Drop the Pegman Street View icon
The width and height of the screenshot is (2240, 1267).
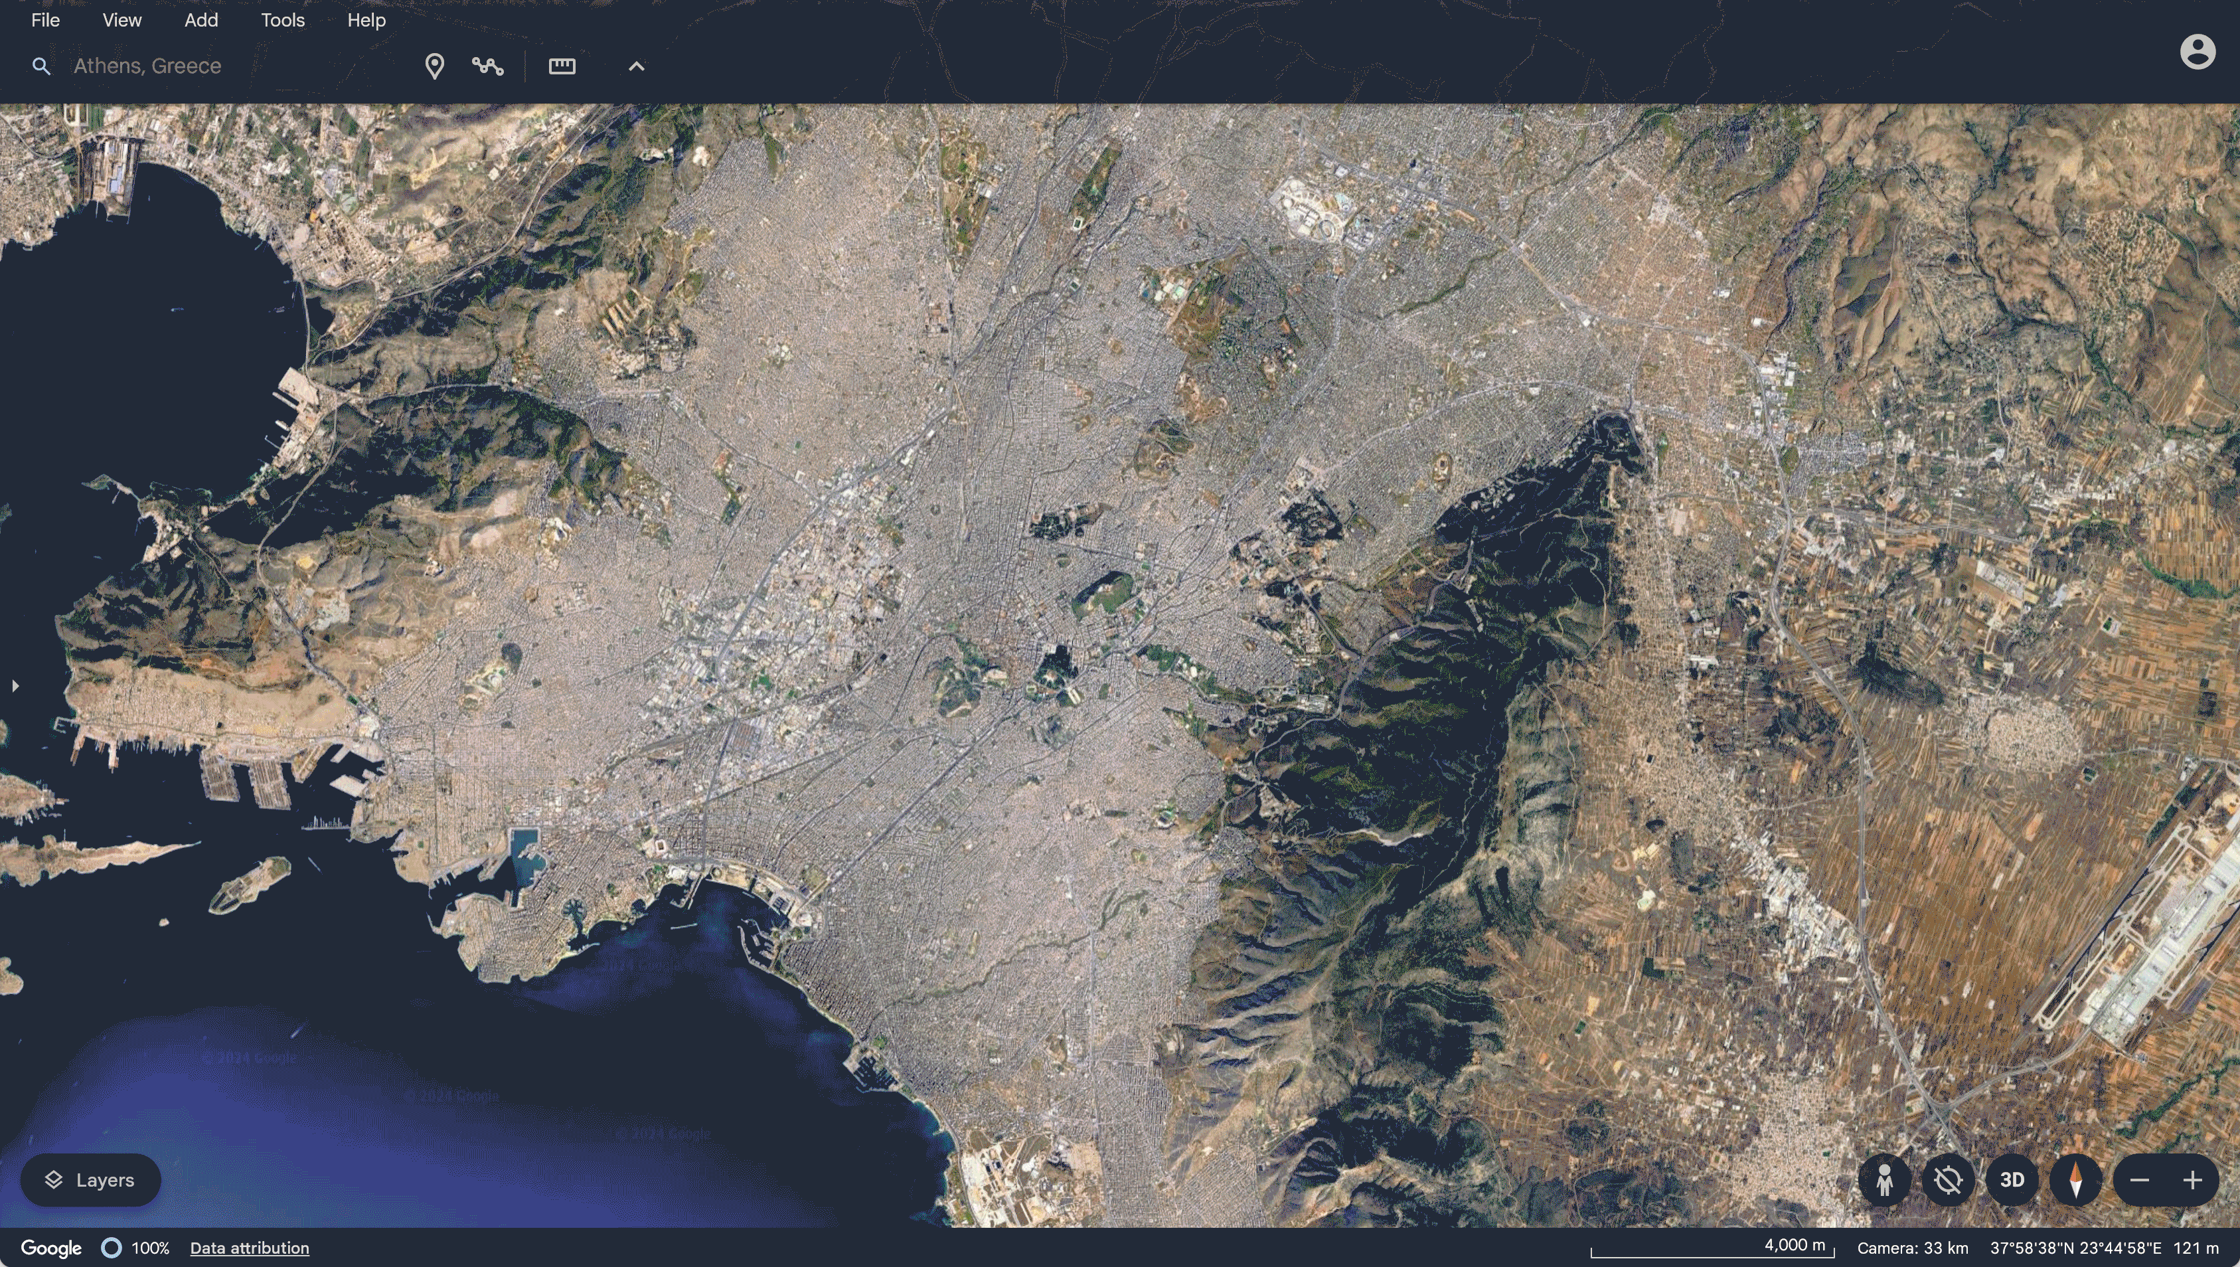click(x=1884, y=1180)
